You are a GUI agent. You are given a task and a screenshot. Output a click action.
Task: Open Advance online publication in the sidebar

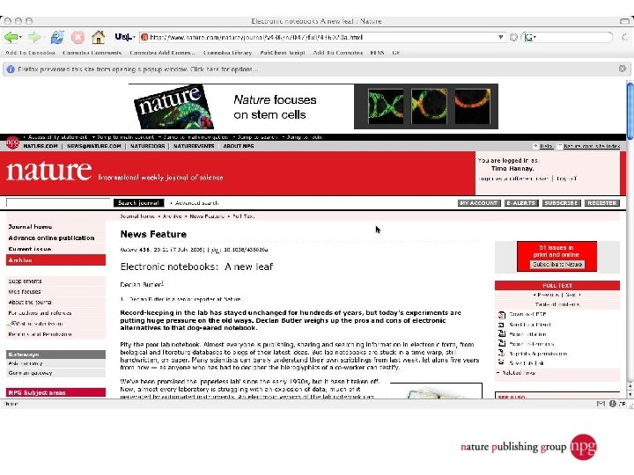coord(51,238)
